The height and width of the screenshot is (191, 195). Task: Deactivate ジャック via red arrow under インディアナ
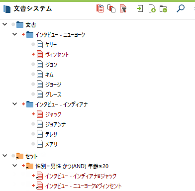(33, 114)
